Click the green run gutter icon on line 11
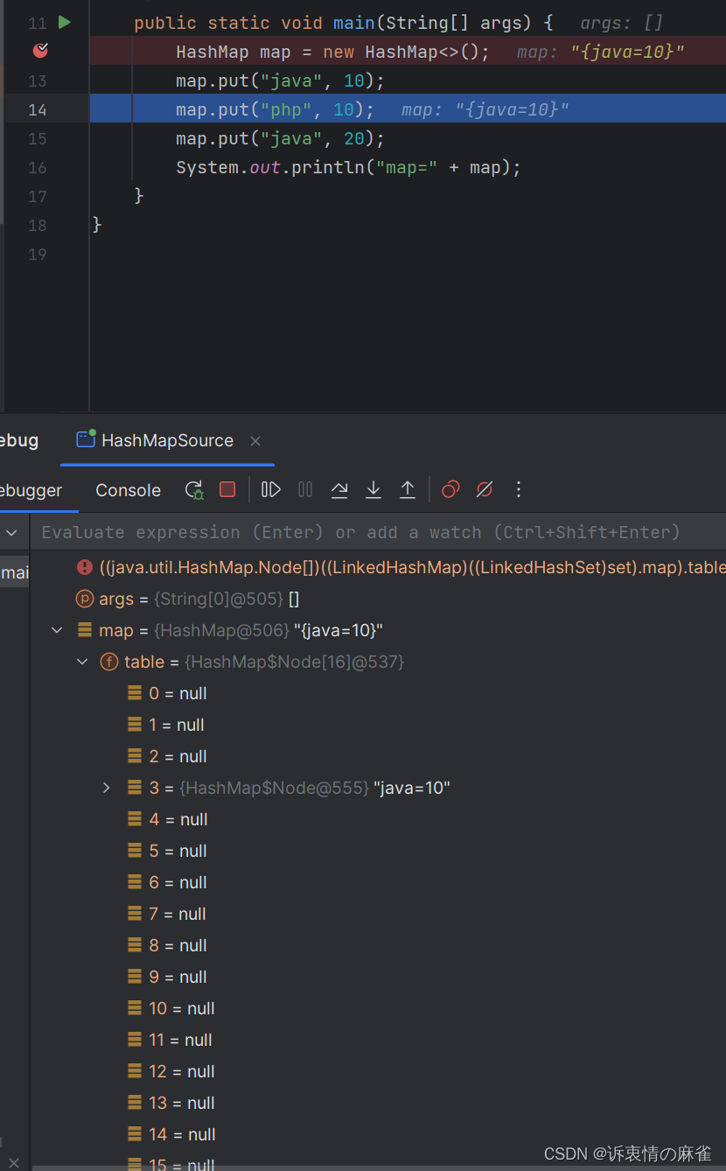The height and width of the screenshot is (1171, 726). coord(64,22)
